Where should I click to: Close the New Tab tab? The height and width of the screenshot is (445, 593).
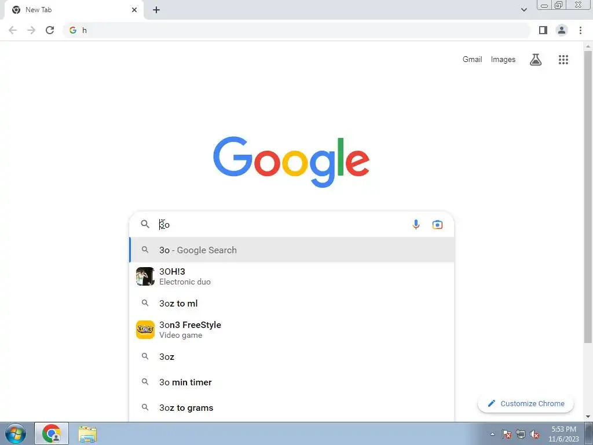(134, 10)
